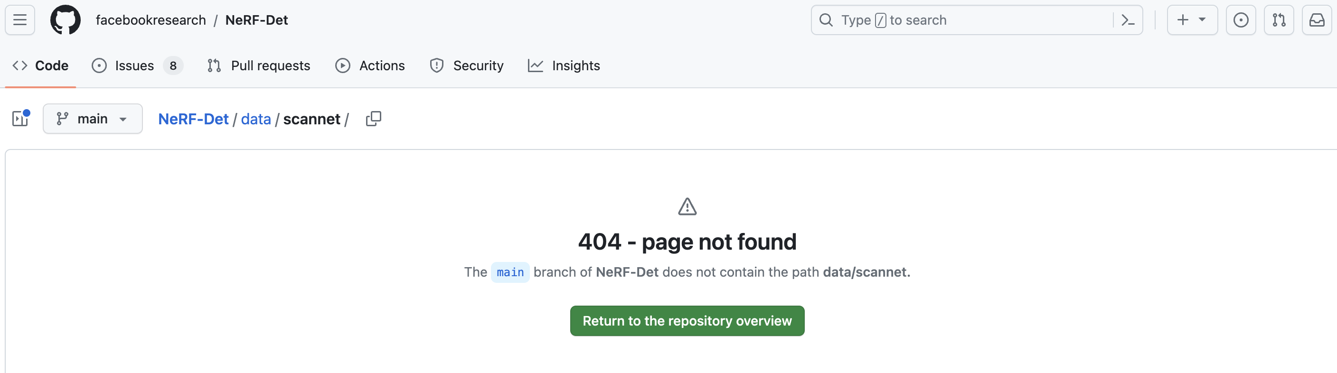View your open issues icon
Viewport: 1337px width, 373px height.
coord(1241,20)
